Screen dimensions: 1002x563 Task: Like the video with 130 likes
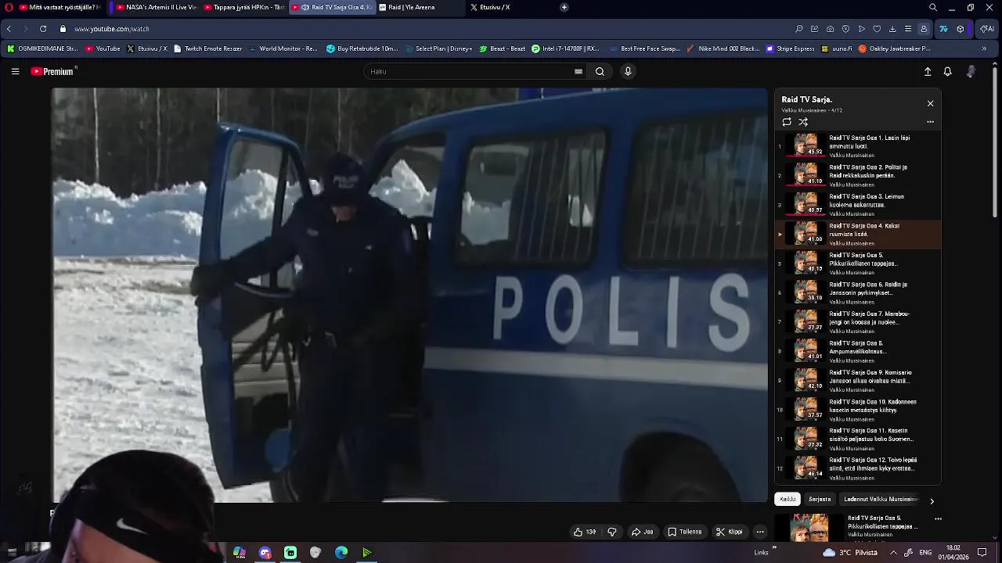point(585,532)
